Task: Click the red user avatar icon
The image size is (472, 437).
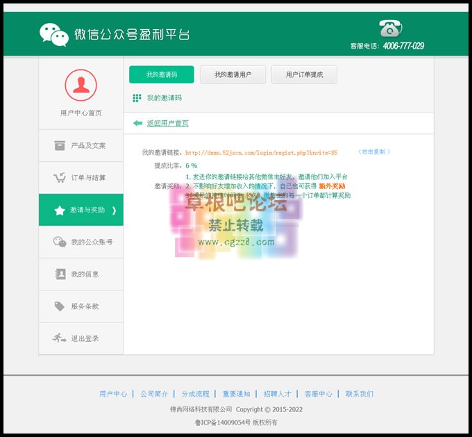Action: 81,85
